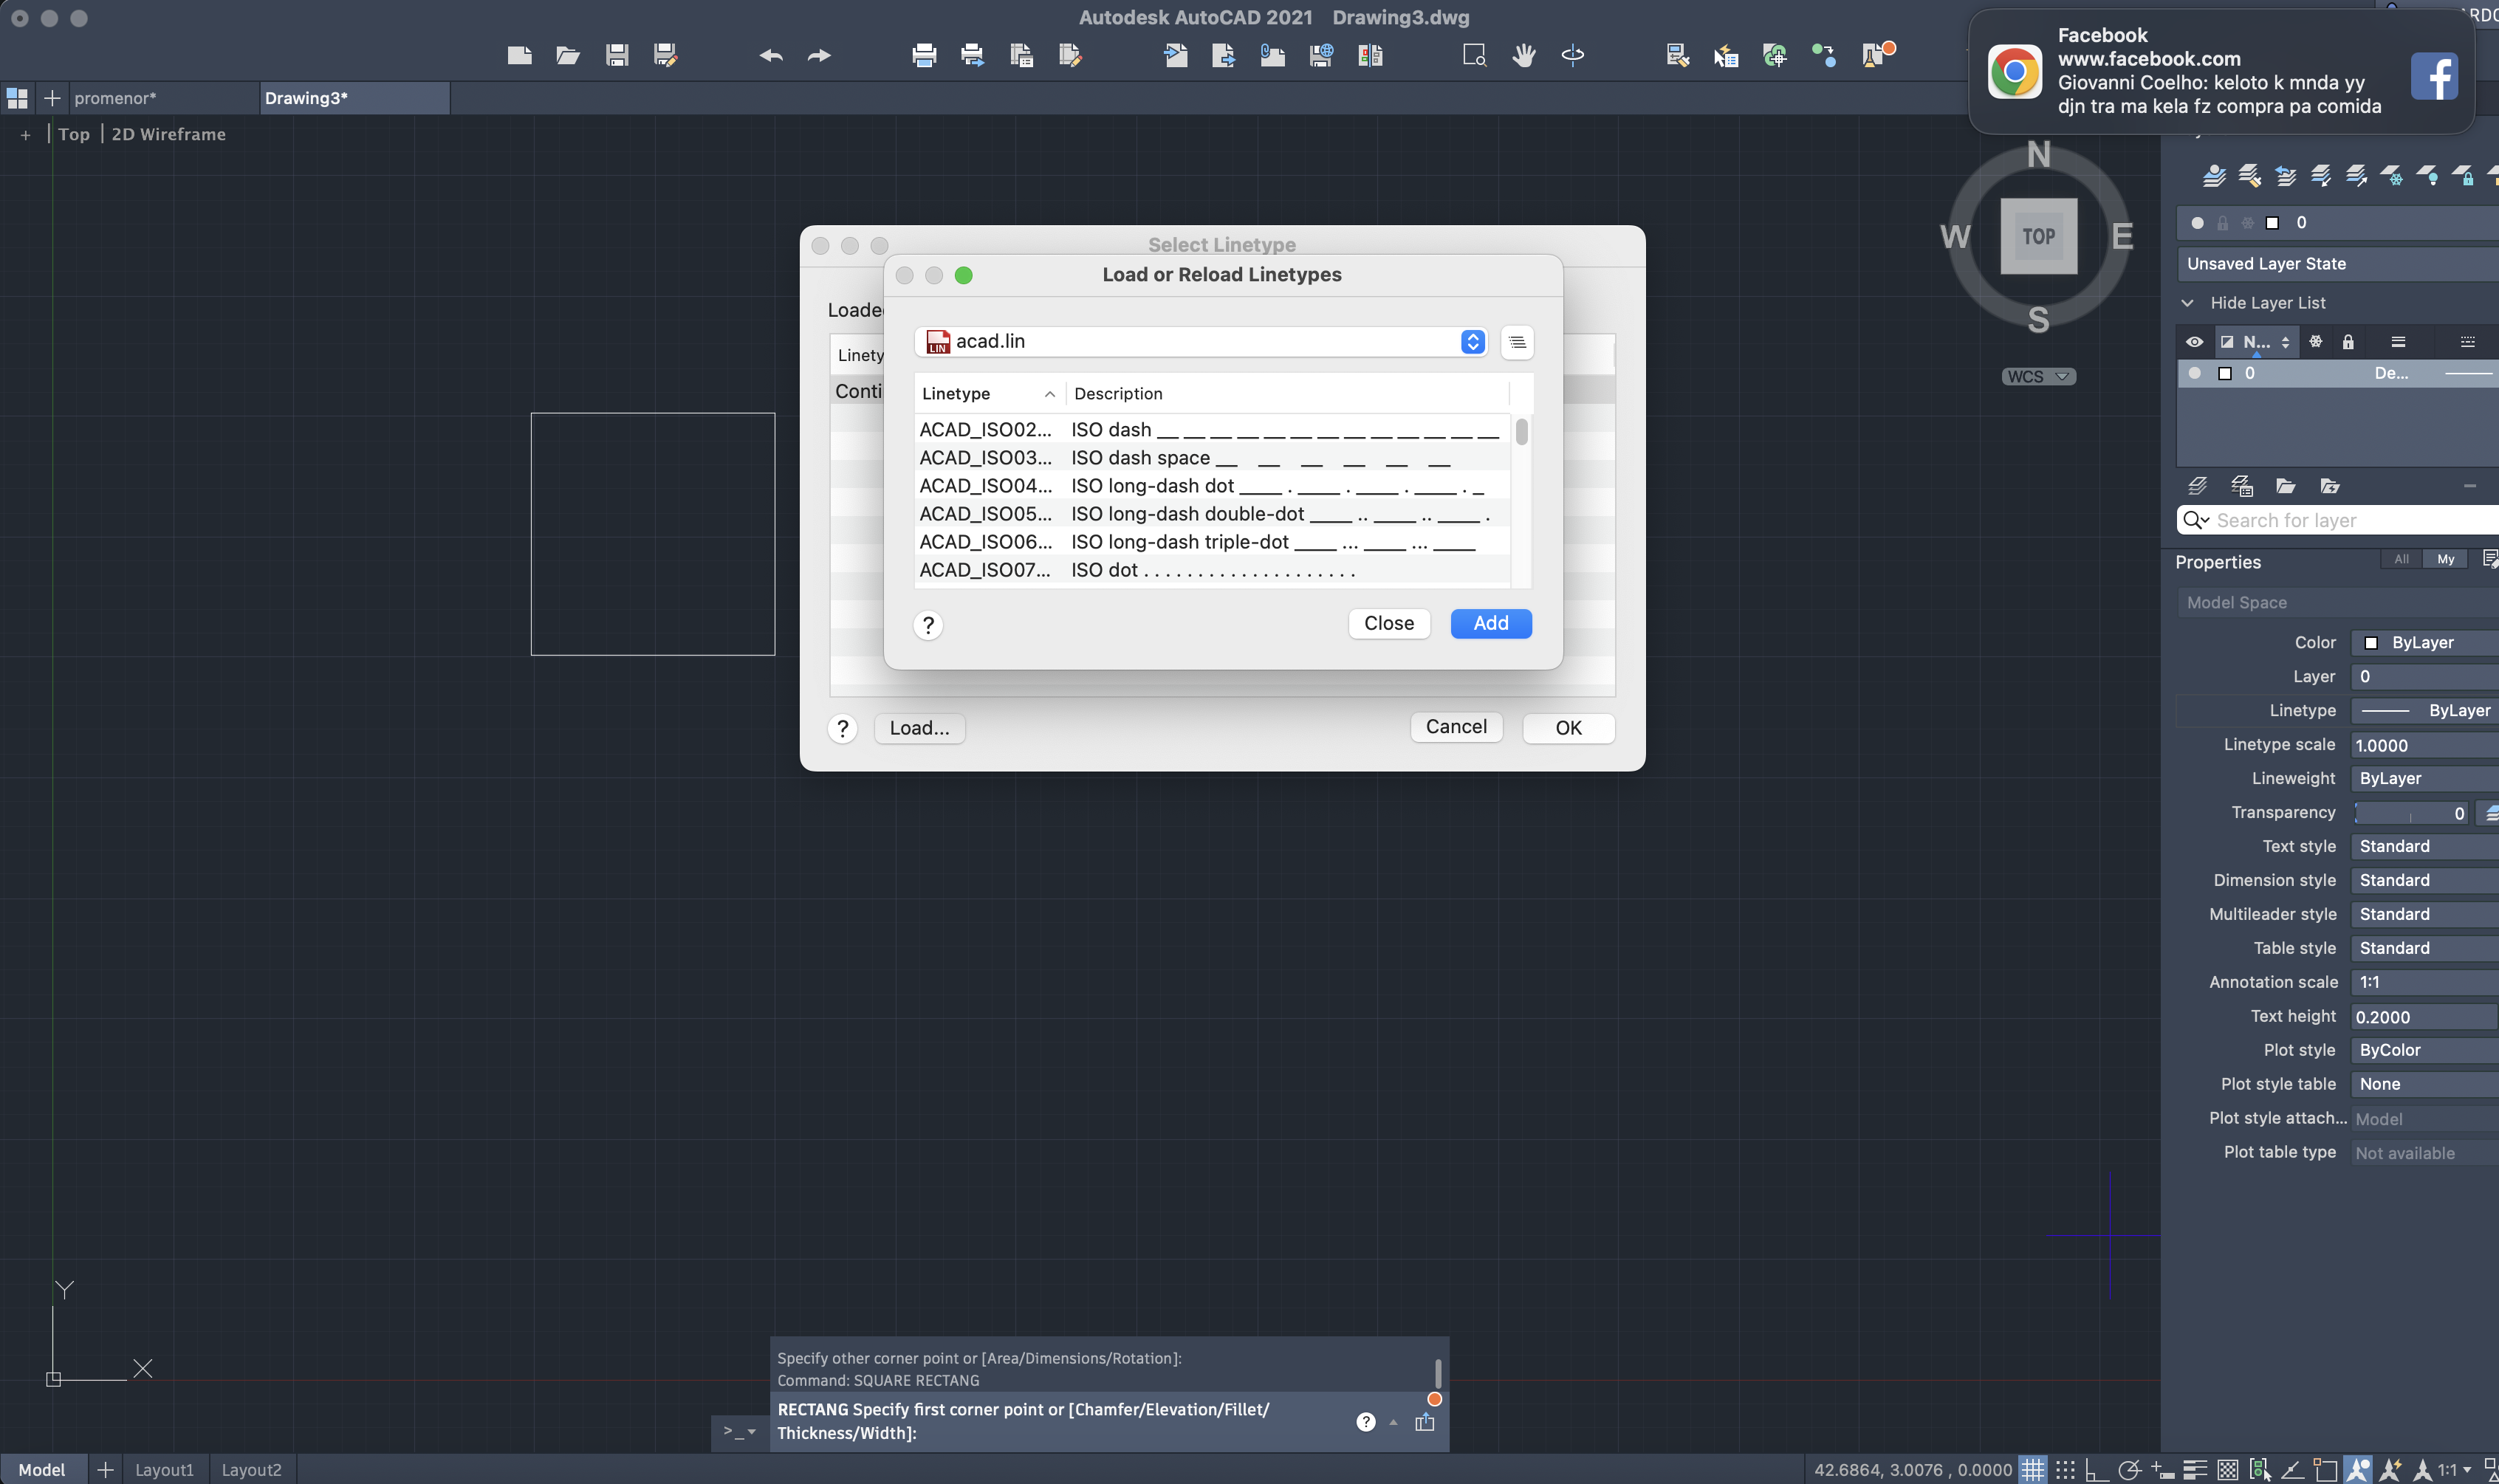Click the Save As icon with pencil
This screenshot has width=2499, height=1484.
(x=666, y=55)
